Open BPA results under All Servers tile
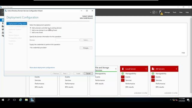 click(x=160, y=87)
